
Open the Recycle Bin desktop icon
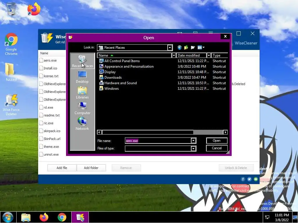[x=11, y=12]
